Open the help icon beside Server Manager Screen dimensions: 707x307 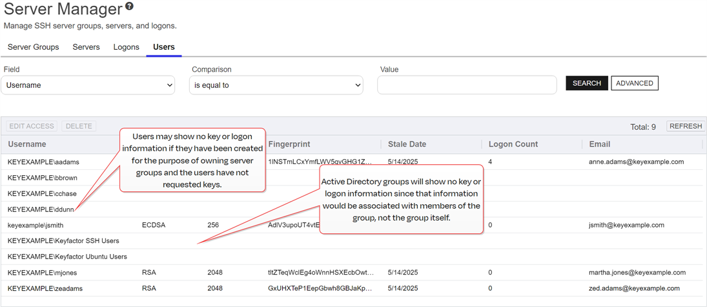click(130, 6)
